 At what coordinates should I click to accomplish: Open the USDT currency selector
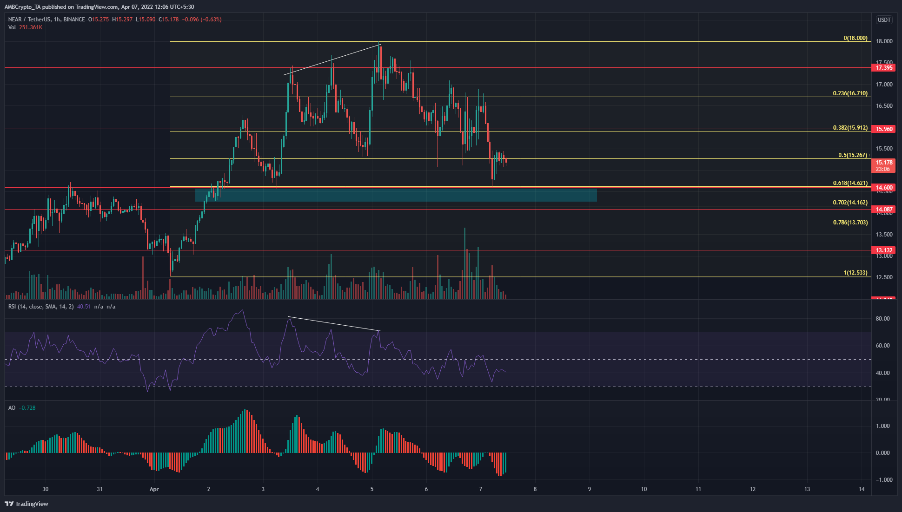[x=884, y=20]
